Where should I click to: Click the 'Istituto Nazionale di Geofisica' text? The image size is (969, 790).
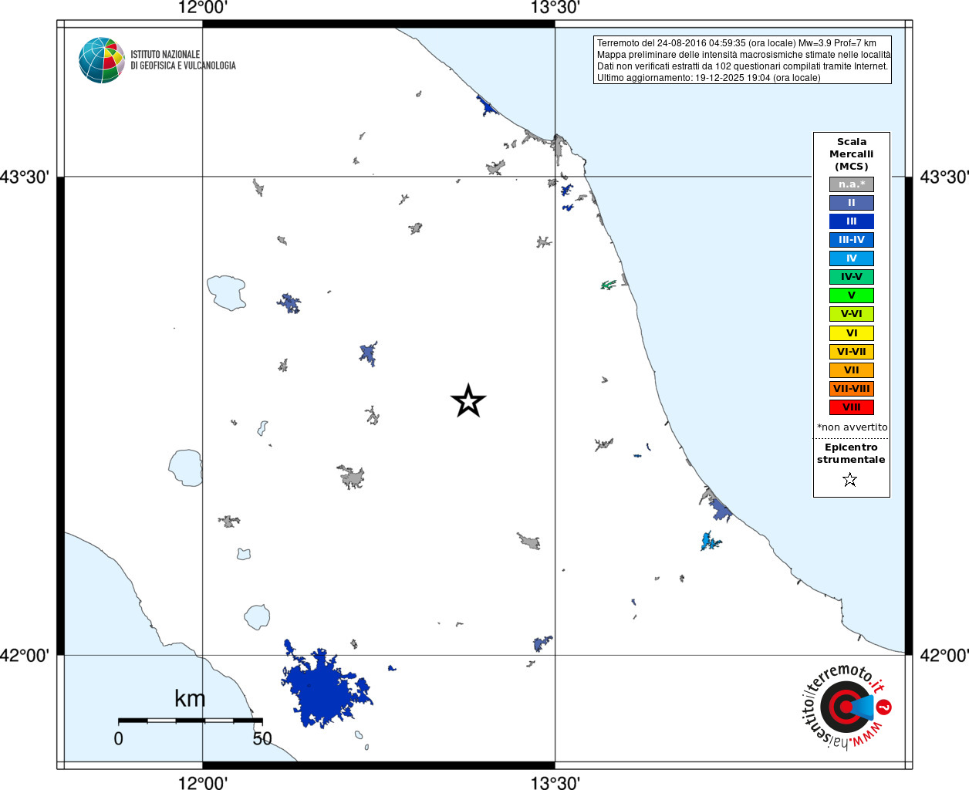click(183, 60)
